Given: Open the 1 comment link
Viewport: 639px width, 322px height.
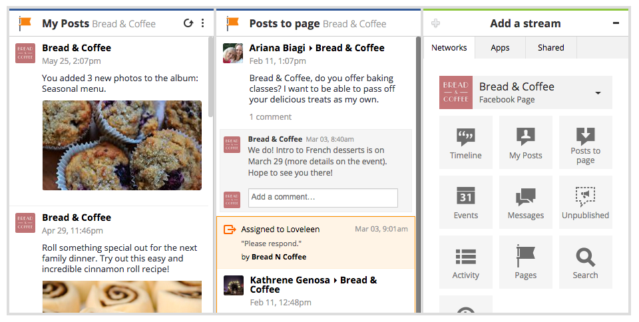Looking at the screenshot, I should 271,117.
